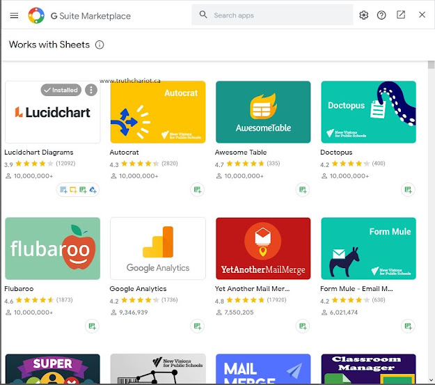Open the Mail Merge blue card
435x385 pixels.
[x=263, y=369]
